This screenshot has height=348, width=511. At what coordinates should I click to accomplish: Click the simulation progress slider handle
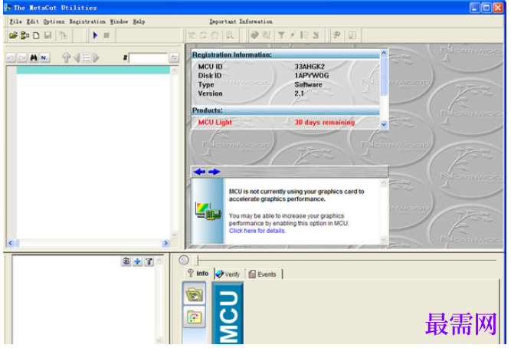coord(197,261)
